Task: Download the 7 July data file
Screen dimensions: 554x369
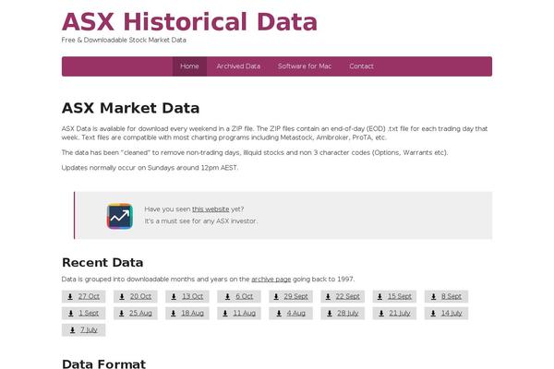Action: pos(84,330)
